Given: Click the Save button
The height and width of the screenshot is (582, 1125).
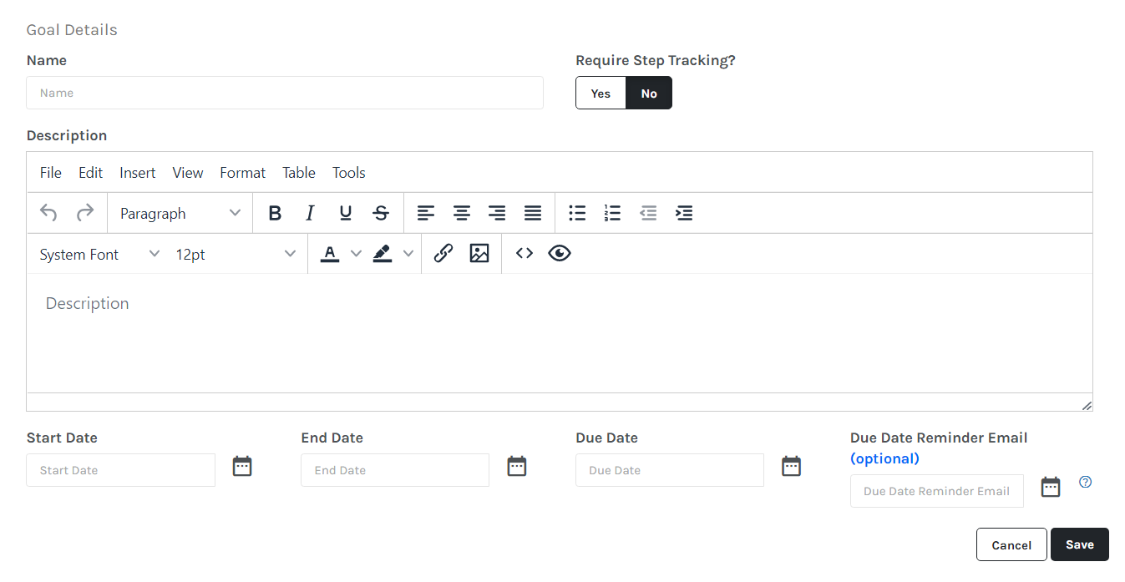Looking at the screenshot, I should coord(1079,544).
